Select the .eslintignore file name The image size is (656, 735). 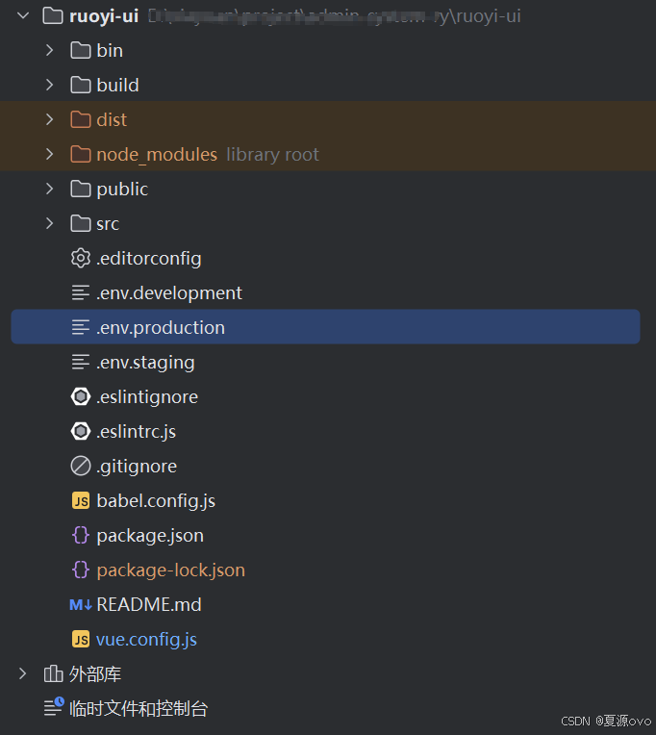coord(147,397)
